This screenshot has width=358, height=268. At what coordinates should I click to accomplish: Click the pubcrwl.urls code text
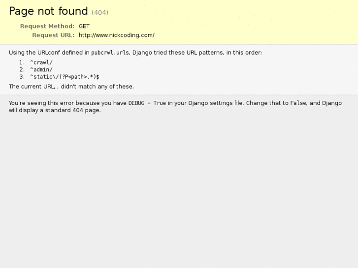tap(110, 53)
